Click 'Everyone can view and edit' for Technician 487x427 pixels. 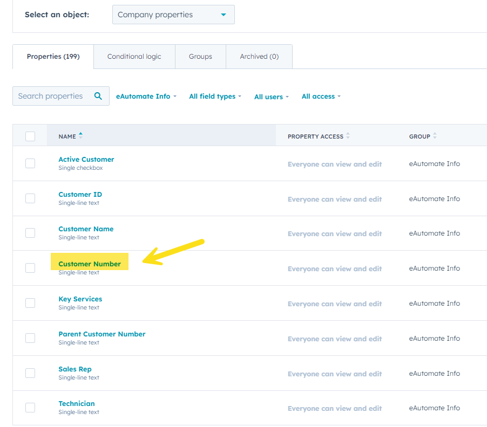coord(335,408)
